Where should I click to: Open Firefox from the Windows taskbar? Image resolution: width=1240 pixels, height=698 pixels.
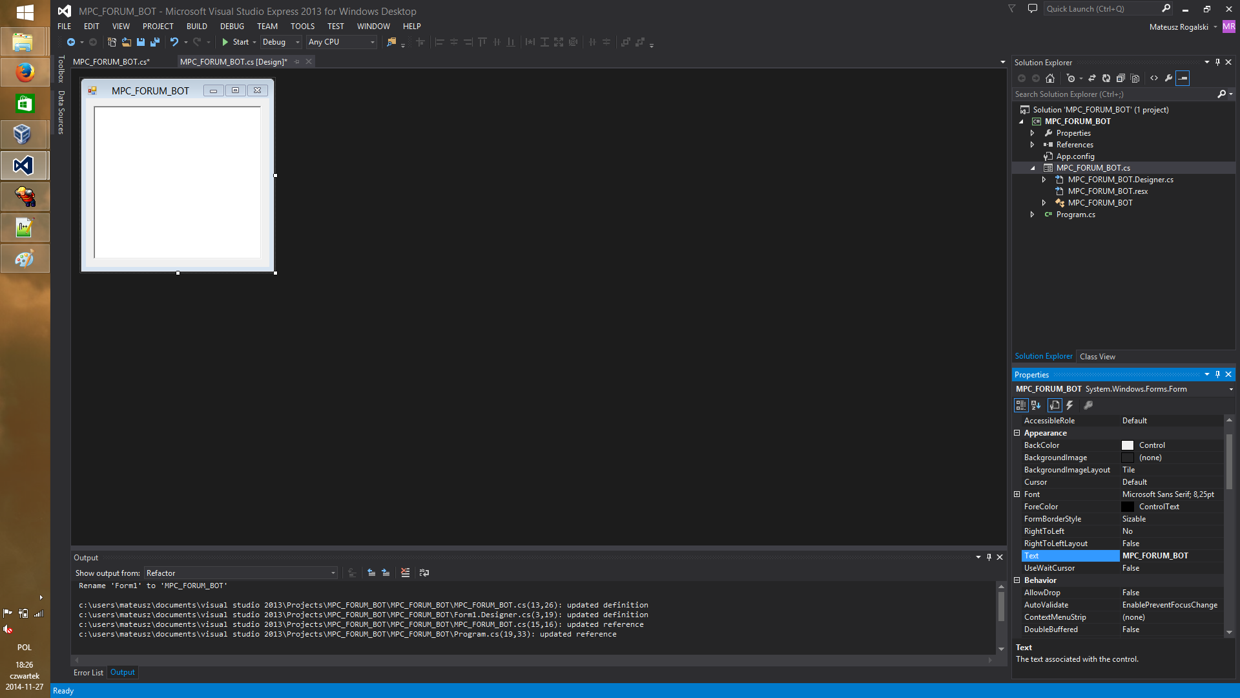pos(25,72)
